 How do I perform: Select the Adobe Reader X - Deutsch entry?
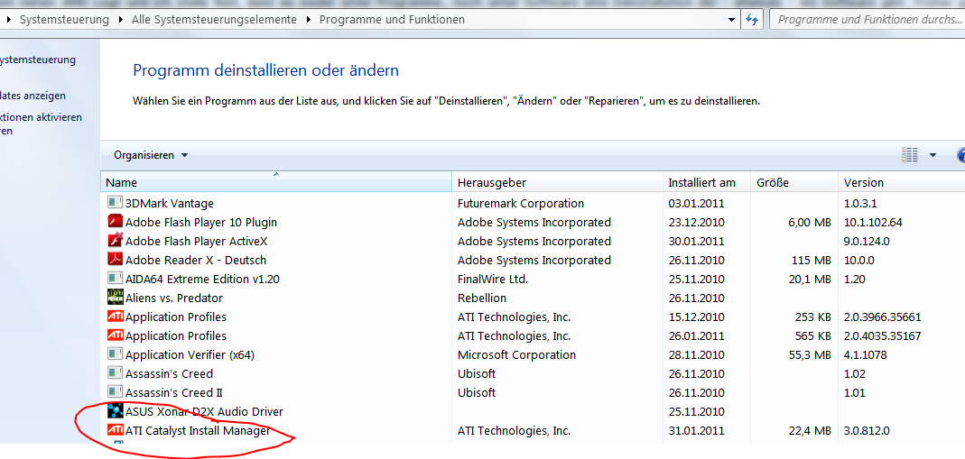pyautogui.click(x=196, y=260)
